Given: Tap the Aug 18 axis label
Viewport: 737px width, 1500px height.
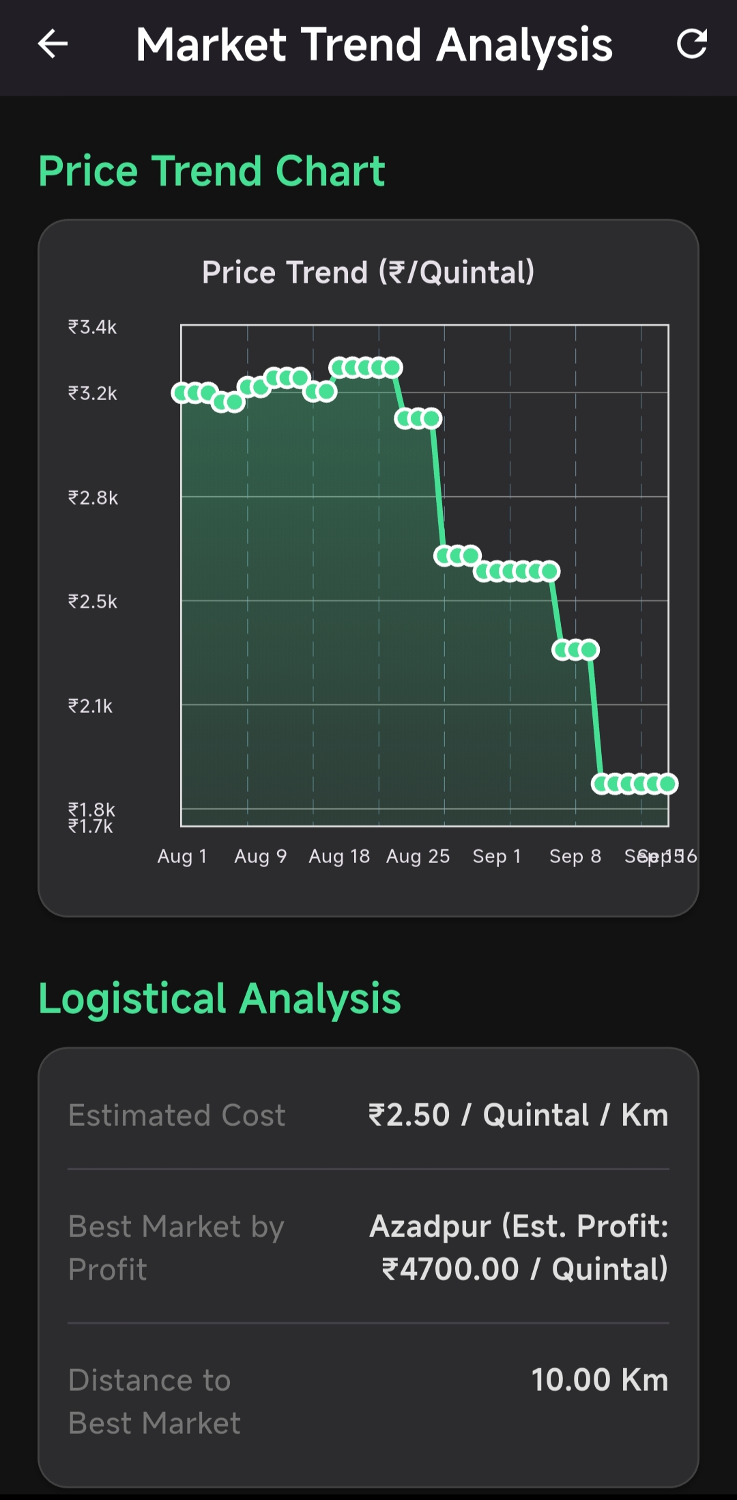Looking at the screenshot, I should pyautogui.click(x=339, y=856).
